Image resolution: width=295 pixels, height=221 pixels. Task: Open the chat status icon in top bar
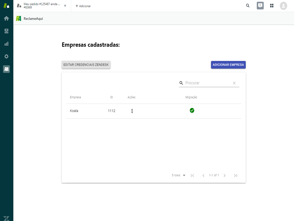[x=260, y=6]
